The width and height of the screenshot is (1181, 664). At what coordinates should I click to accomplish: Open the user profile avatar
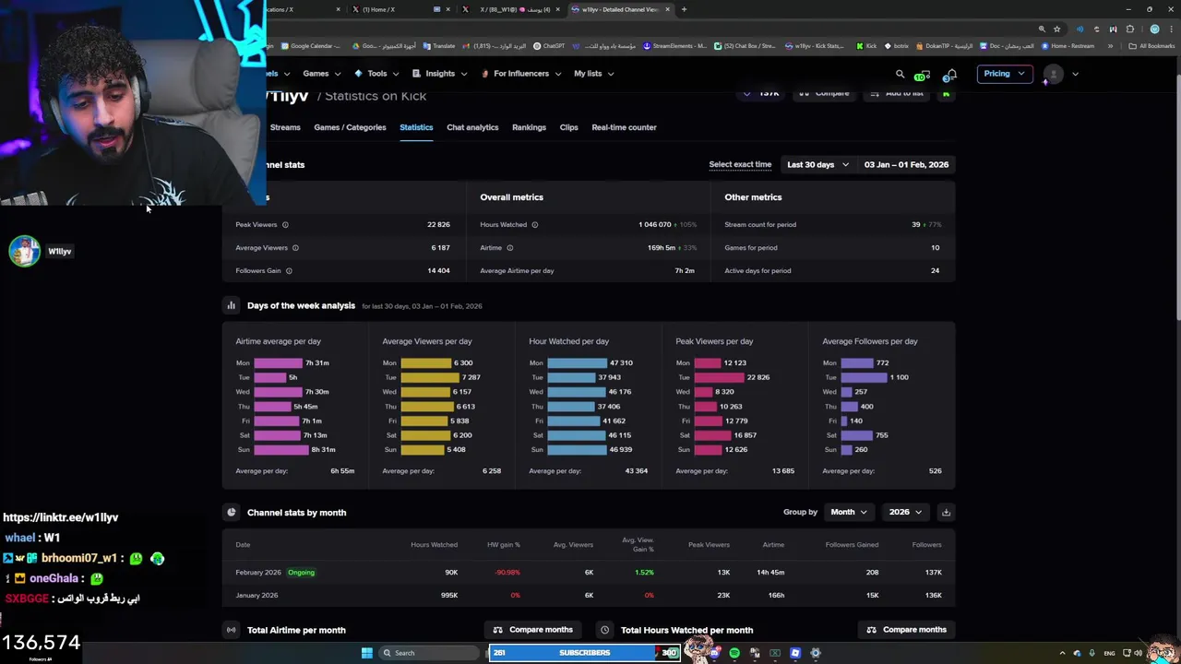tap(1053, 74)
